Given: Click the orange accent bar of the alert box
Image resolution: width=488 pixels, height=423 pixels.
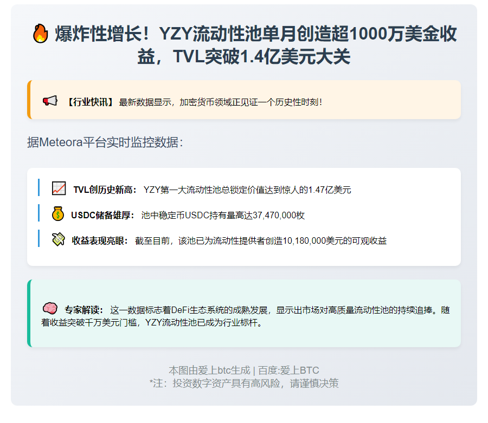Looking at the screenshot, I should 28,101.
